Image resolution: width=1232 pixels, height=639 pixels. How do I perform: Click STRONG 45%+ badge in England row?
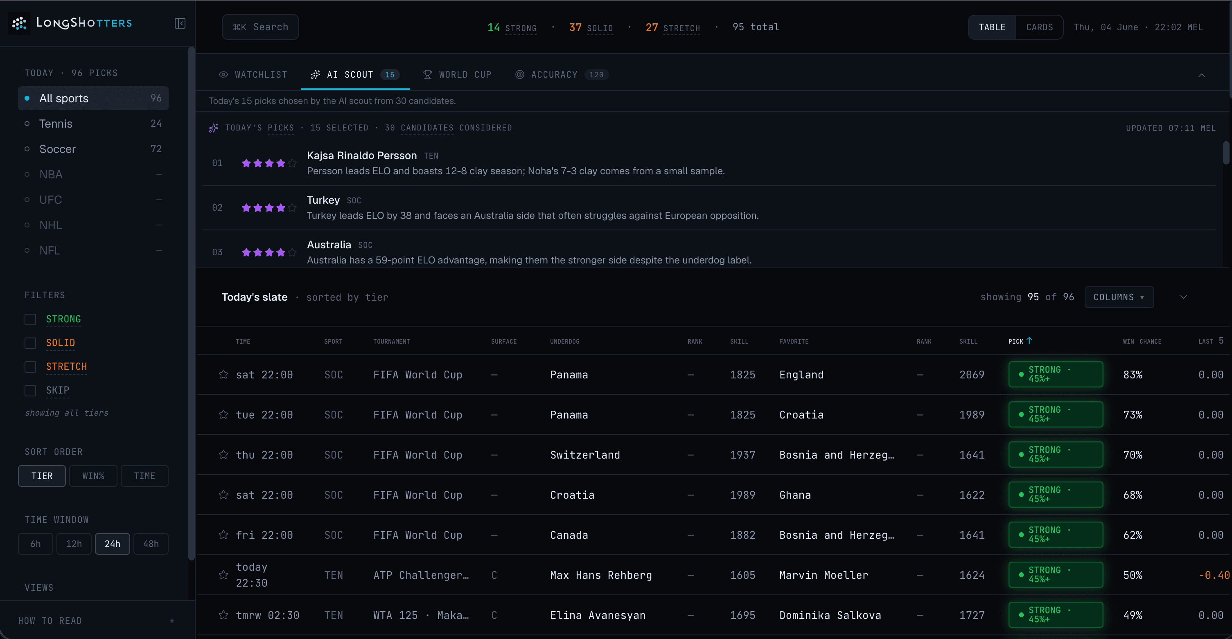1056,374
